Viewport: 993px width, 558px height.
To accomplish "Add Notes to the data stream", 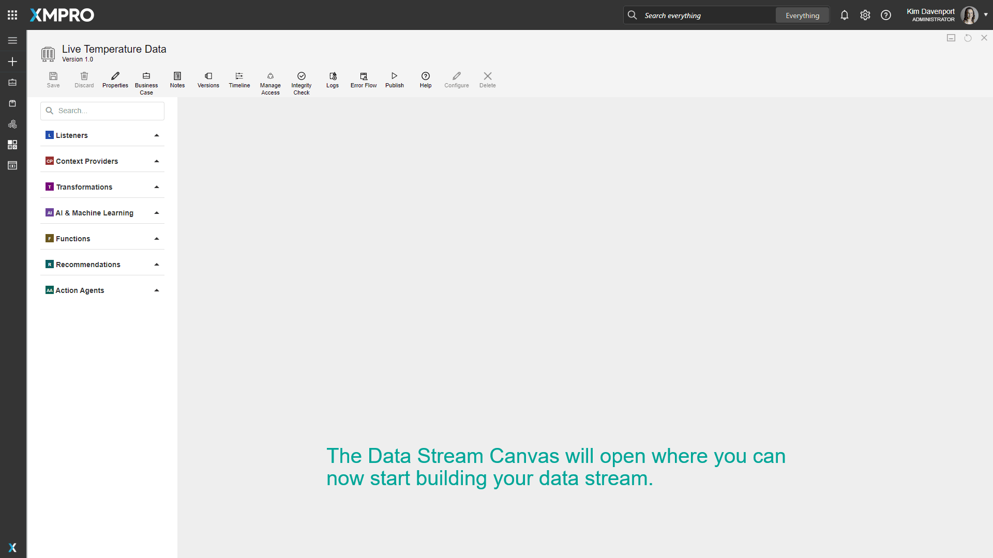I will point(177,80).
